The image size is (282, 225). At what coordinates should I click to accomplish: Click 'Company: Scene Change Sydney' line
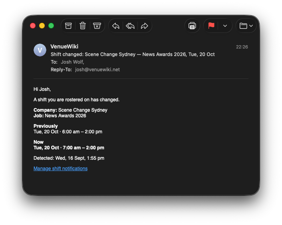point(70,110)
